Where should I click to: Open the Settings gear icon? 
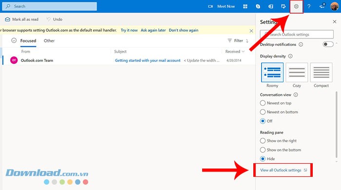coord(296,6)
